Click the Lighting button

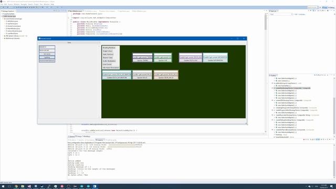(x=47, y=57)
